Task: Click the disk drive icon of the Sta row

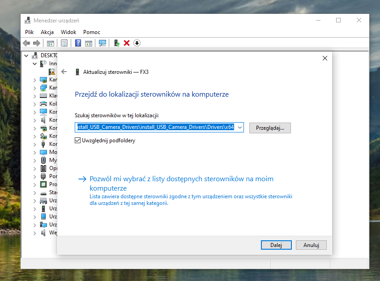Action: pyautogui.click(x=43, y=193)
